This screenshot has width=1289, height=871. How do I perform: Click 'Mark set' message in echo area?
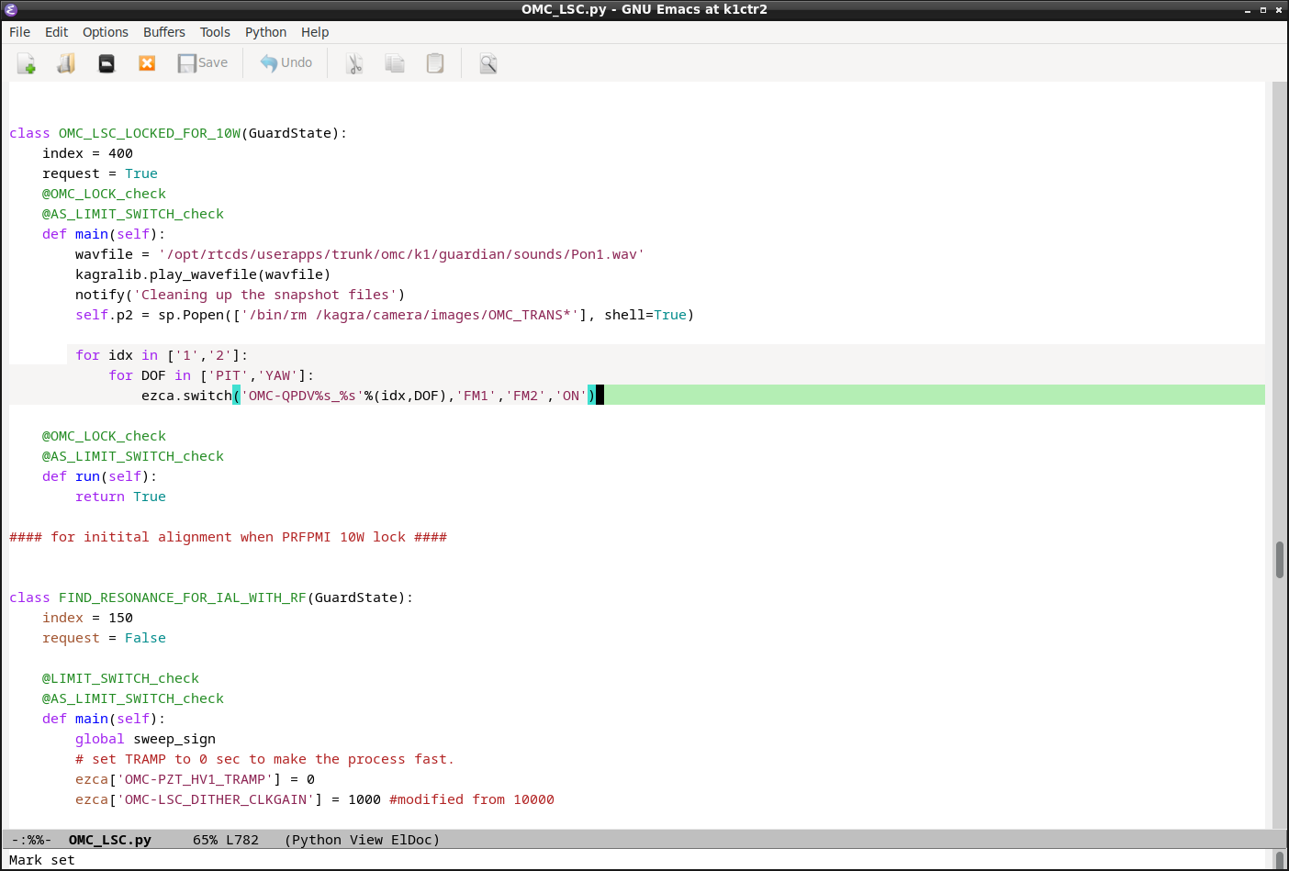42,860
